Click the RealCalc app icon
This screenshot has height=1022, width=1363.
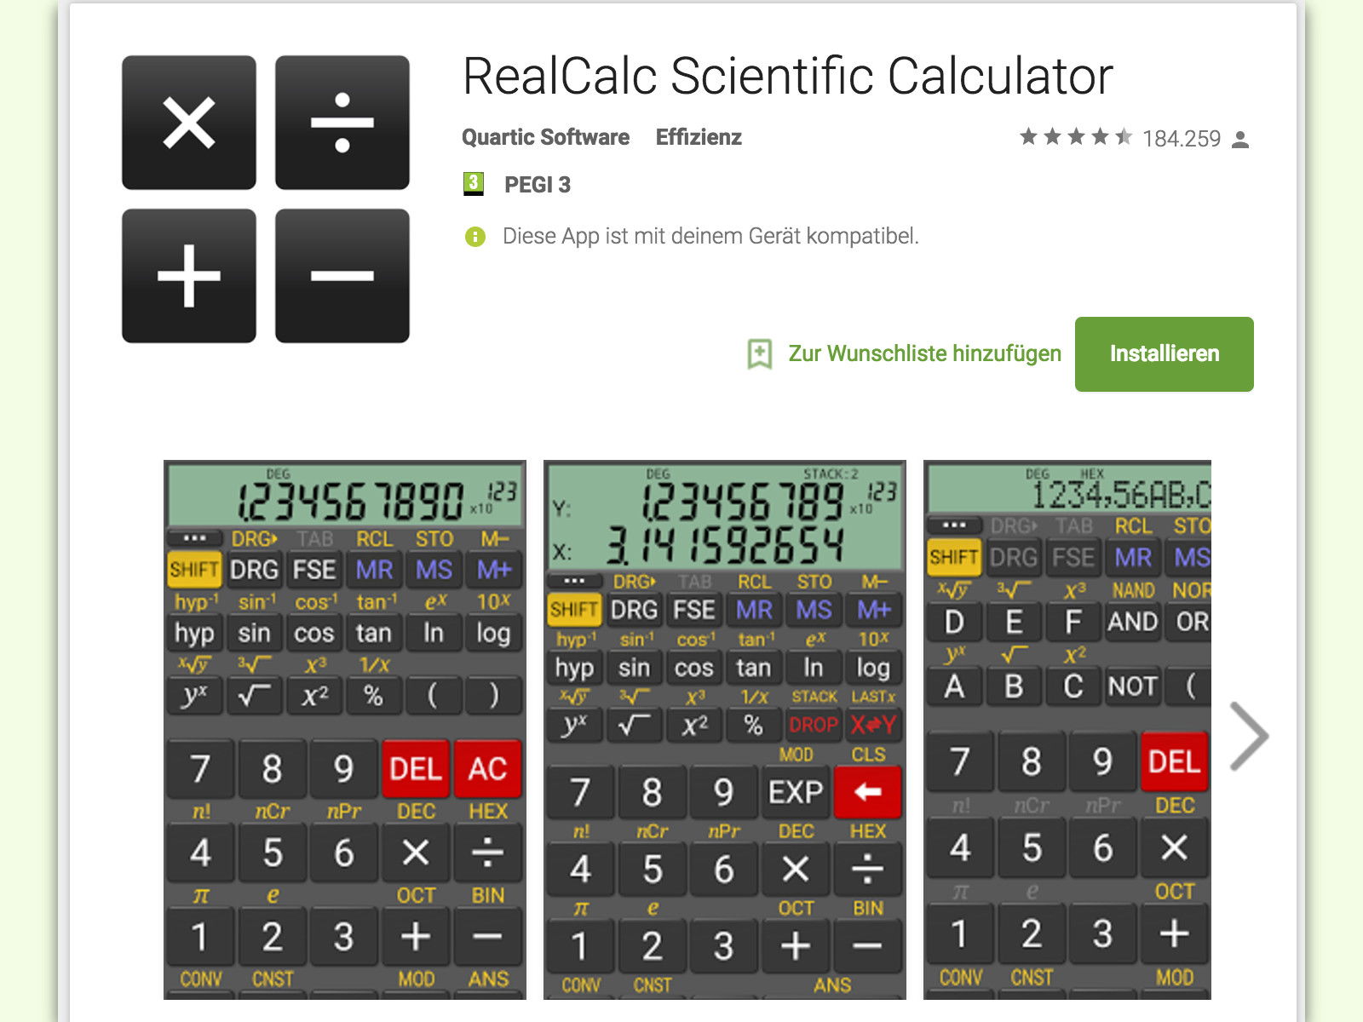(266, 199)
